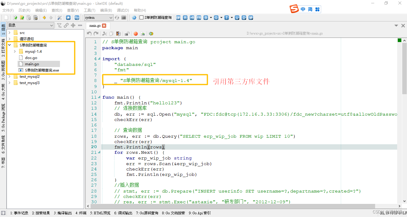
Task: Toggle the 5: Go Package 浏览 panel
Action: pyautogui.click(x=3, y=117)
